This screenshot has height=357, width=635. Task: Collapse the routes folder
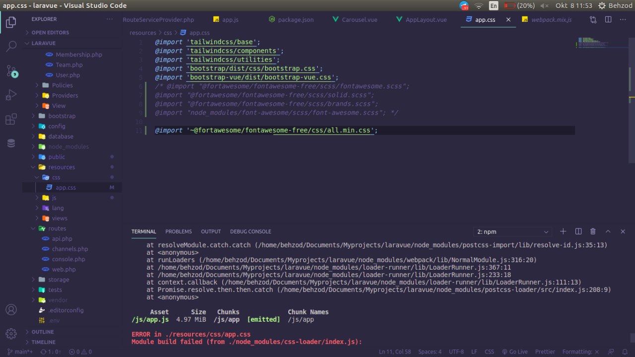click(x=72, y=228)
